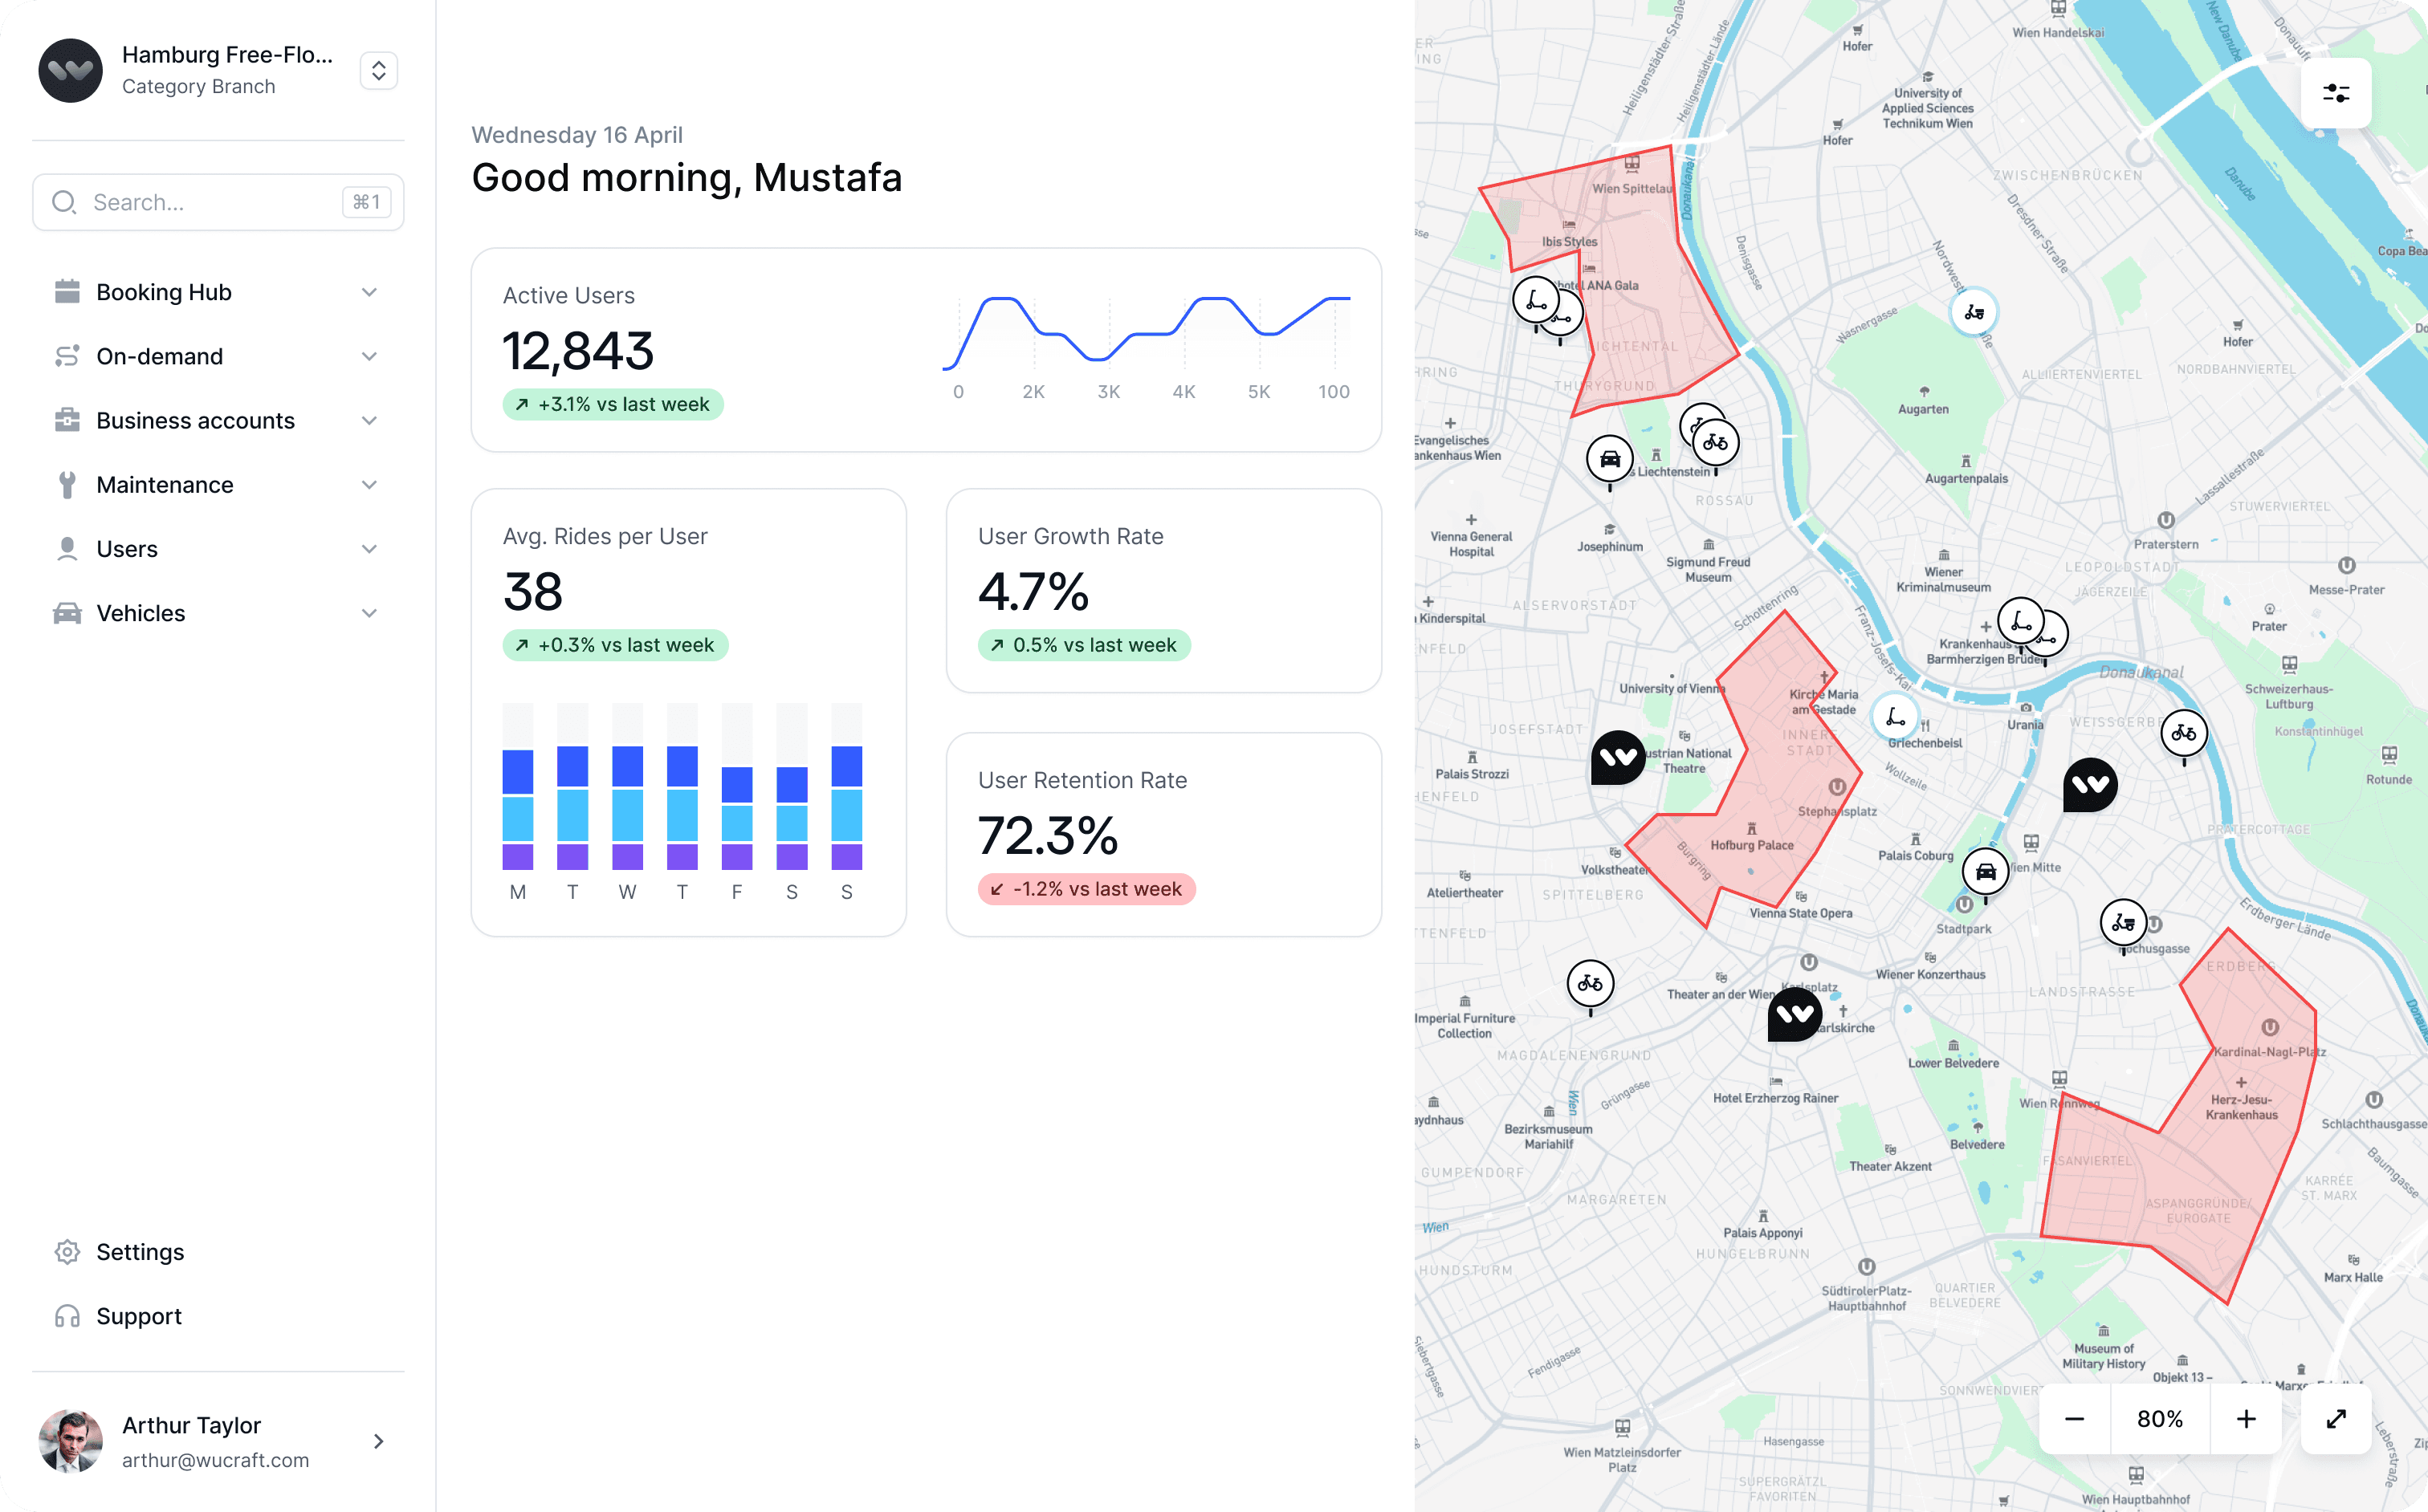Click the bicycle marker near Imperial Furniture Collection
The height and width of the screenshot is (1512, 2428).
(1590, 983)
